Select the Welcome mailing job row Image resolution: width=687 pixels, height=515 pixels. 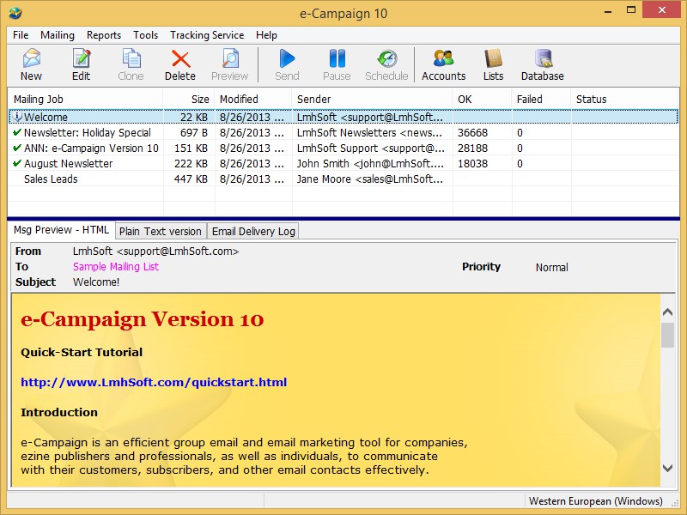343,117
